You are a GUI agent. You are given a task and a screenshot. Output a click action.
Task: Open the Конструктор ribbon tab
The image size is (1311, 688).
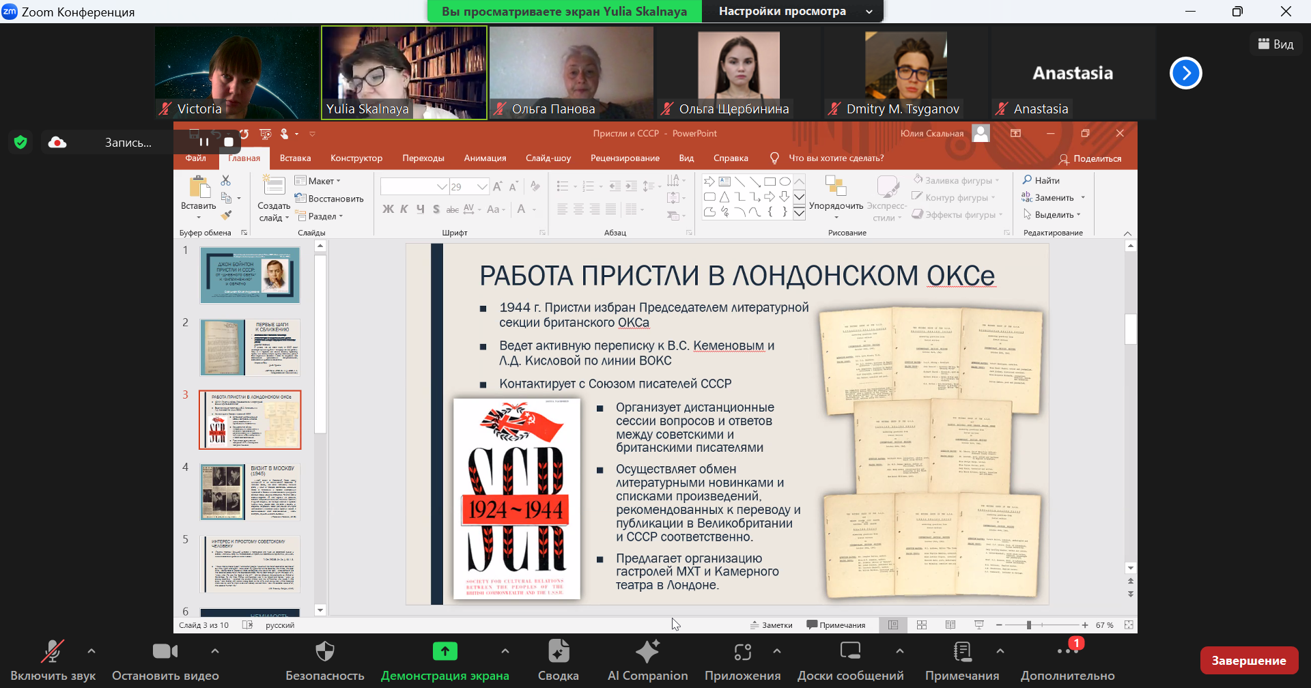point(356,158)
